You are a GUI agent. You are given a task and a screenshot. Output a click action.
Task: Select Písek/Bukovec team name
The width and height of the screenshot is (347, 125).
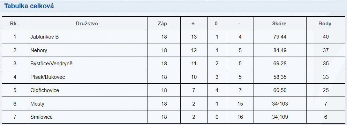[x=47, y=77]
